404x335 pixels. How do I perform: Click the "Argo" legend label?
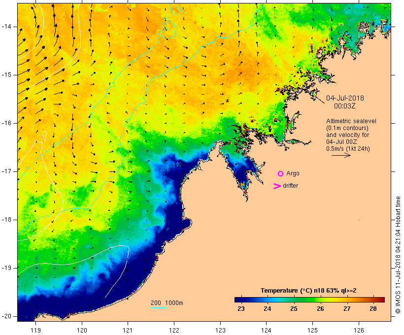[293, 173]
